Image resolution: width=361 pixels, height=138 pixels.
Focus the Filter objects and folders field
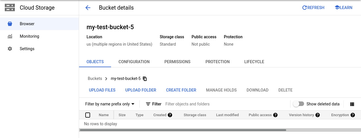click(x=227, y=104)
